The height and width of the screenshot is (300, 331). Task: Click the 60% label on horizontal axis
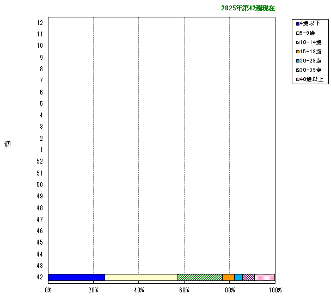pyautogui.click(x=184, y=290)
